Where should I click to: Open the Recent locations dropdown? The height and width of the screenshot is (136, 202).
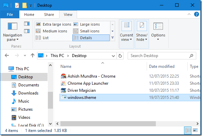pos(25,56)
